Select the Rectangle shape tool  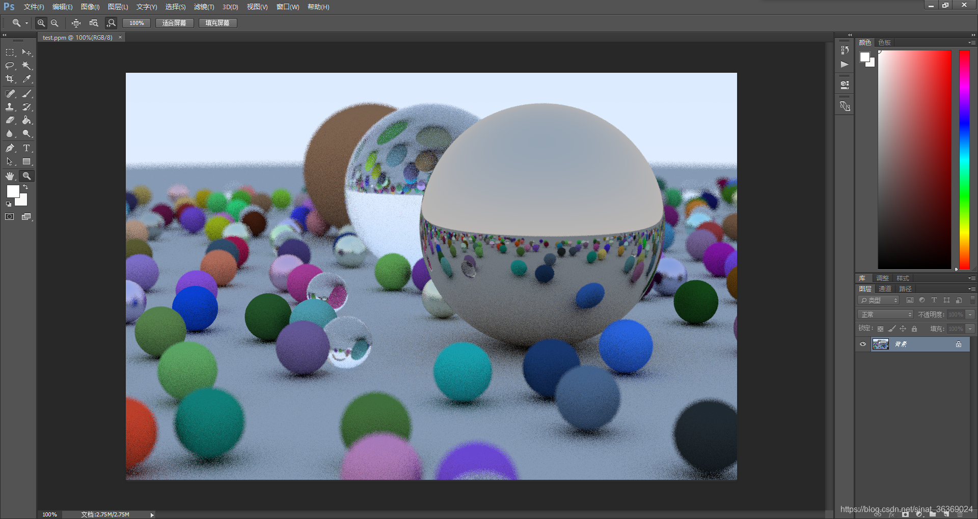26,161
